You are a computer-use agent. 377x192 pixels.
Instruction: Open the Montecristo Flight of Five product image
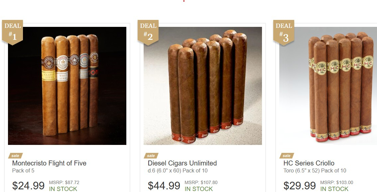(67, 86)
